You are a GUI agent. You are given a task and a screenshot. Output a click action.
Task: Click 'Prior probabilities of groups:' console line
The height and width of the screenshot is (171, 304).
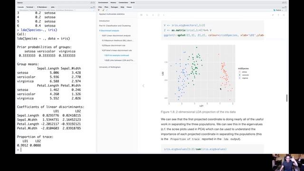[x=44, y=47]
